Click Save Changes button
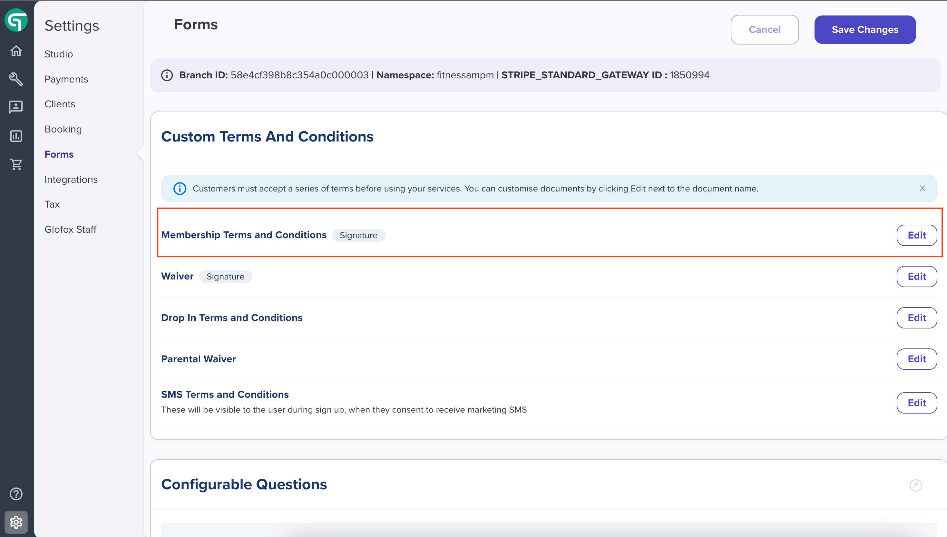The image size is (947, 537). tap(865, 30)
